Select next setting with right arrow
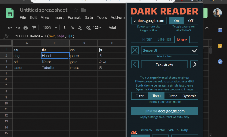The width and height of the screenshot is (227, 137). tap(194, 64)
